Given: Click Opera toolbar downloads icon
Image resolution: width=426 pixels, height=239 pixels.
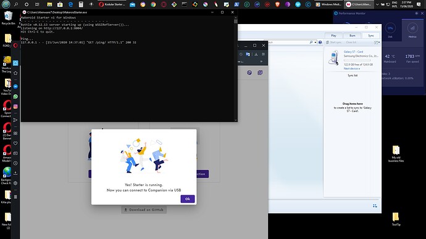Looking at the screenshot, I should (x=256, y=54).
